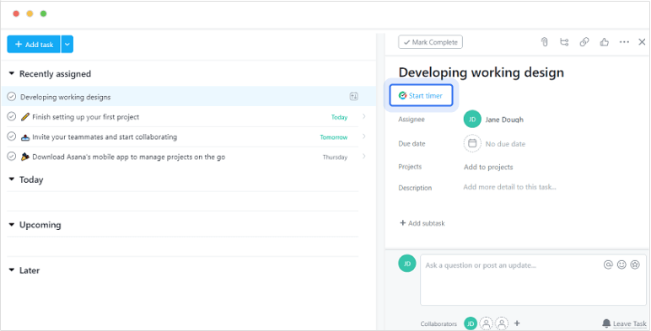651x331 pixels.
Task: Click JD collaborator avatar
Action: (x=471, y=323)
